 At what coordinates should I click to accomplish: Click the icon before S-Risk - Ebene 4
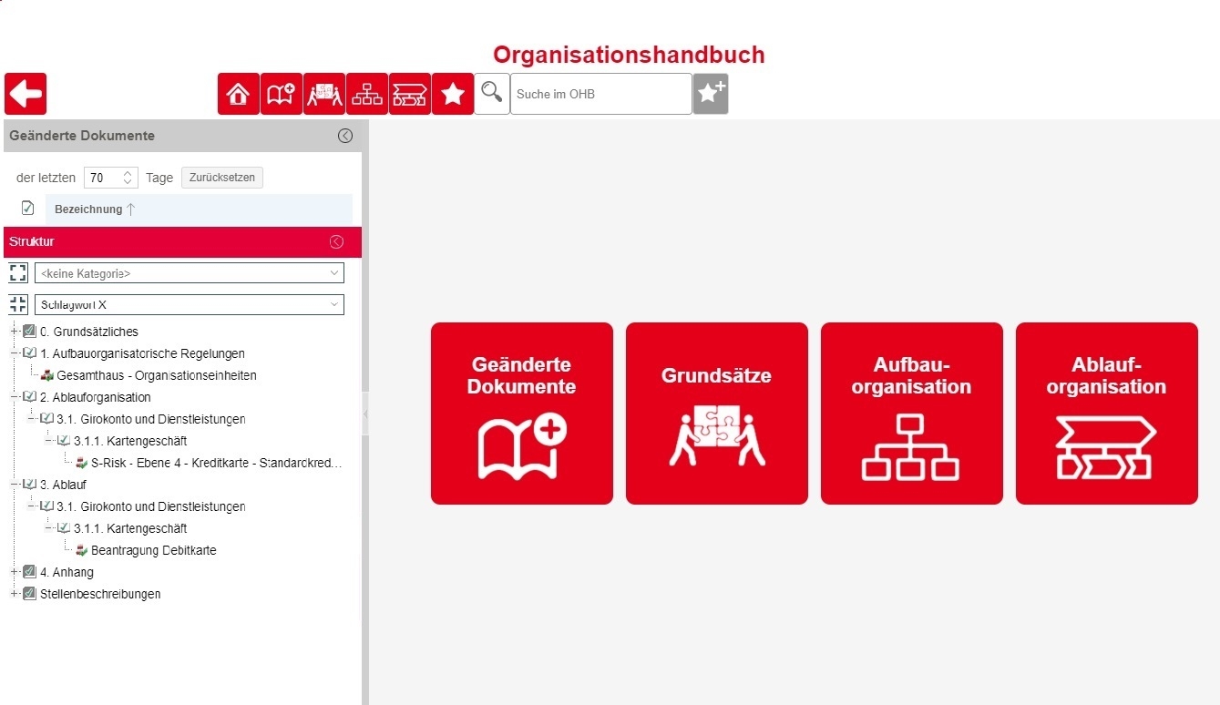[81, 463]
